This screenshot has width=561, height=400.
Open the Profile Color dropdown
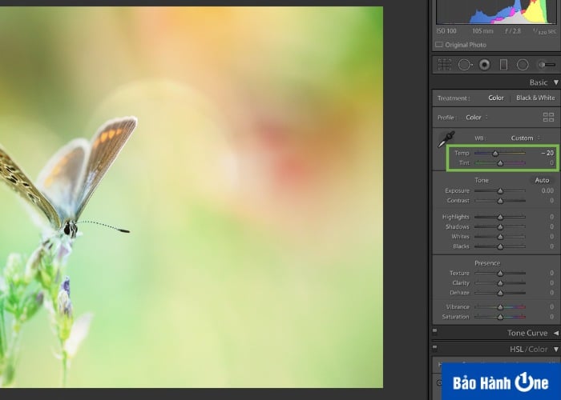[477, 117]
